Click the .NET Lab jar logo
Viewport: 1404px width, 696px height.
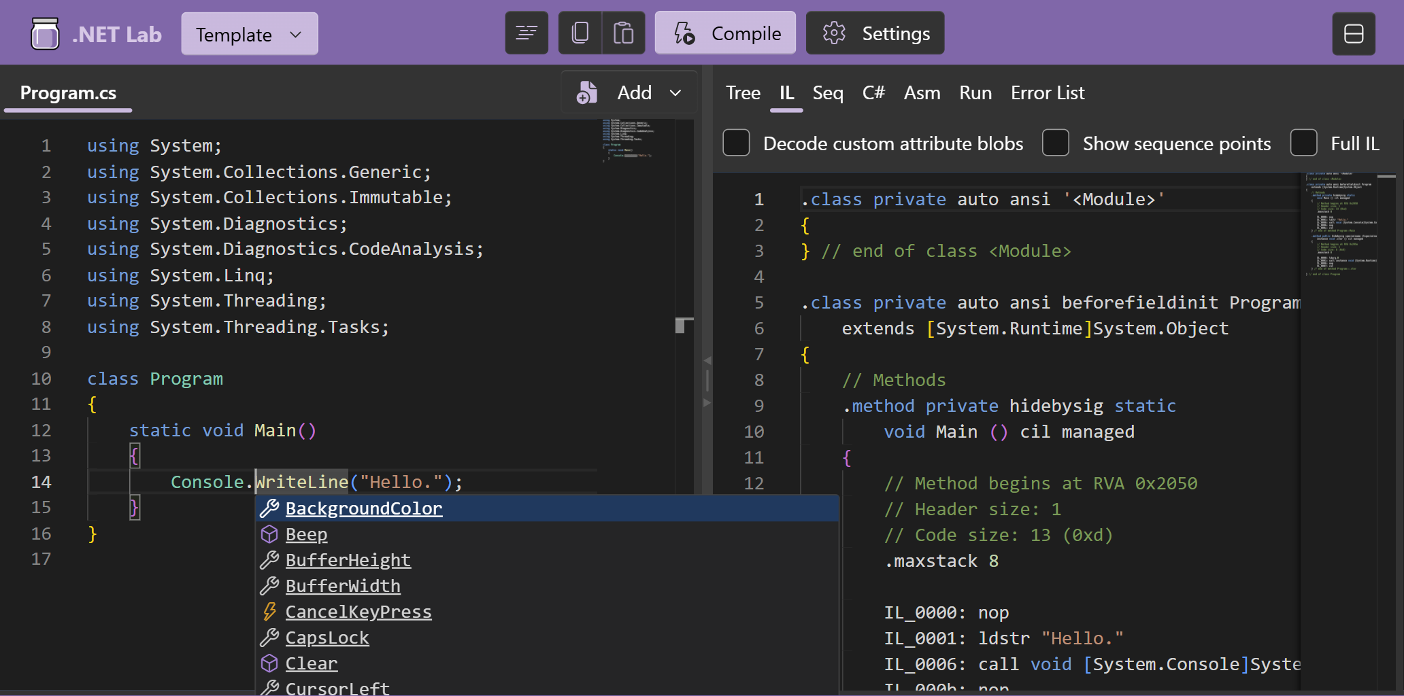click(45, 33)
